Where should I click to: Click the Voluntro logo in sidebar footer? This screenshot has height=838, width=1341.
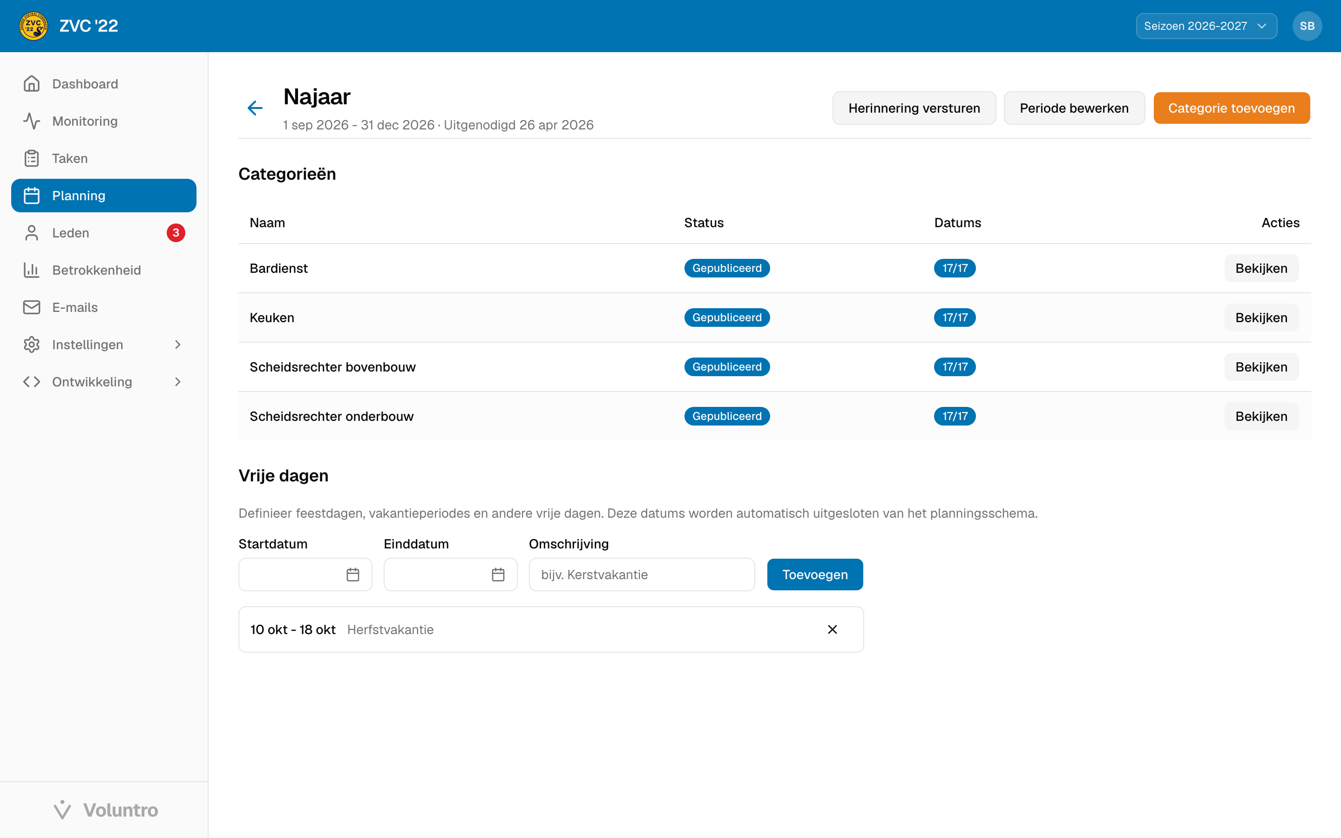(105, 810)
